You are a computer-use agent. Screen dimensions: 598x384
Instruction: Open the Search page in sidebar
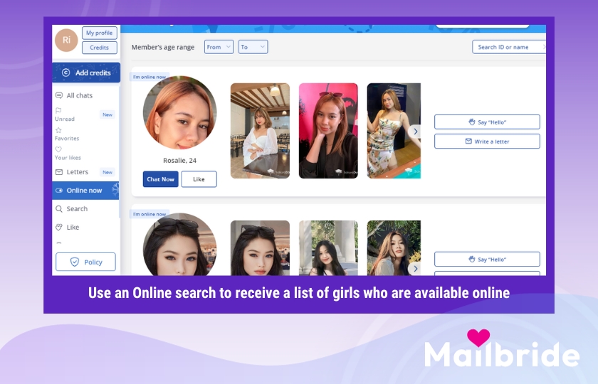pyautogui.click(x=77, y=209)
